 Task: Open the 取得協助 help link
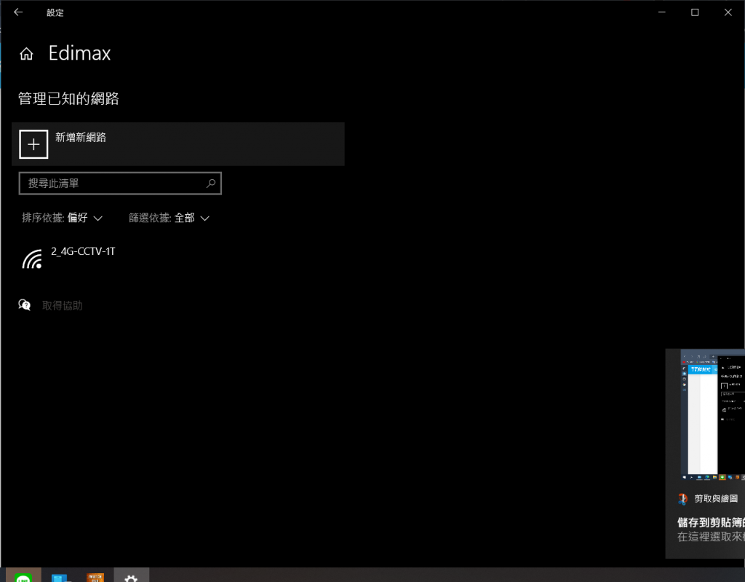pos(63,305)
